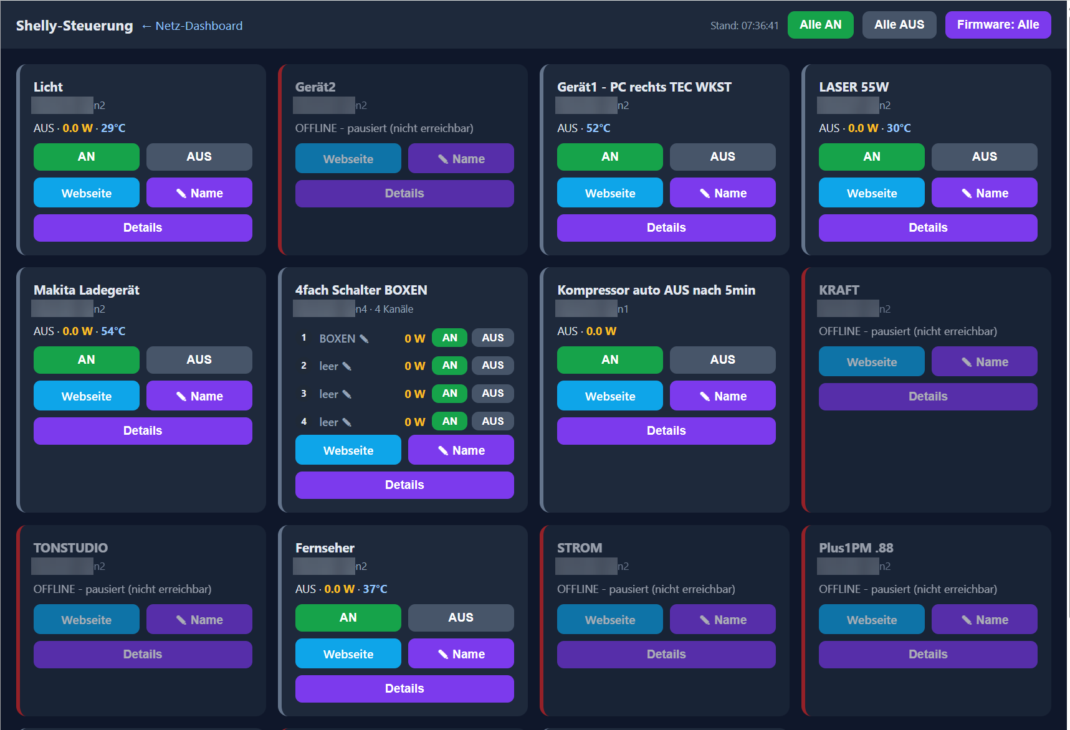This screenshot has height=730, width=1070.
Task: View Details of Gerät1 PC rechts
Action: (666, 228)
